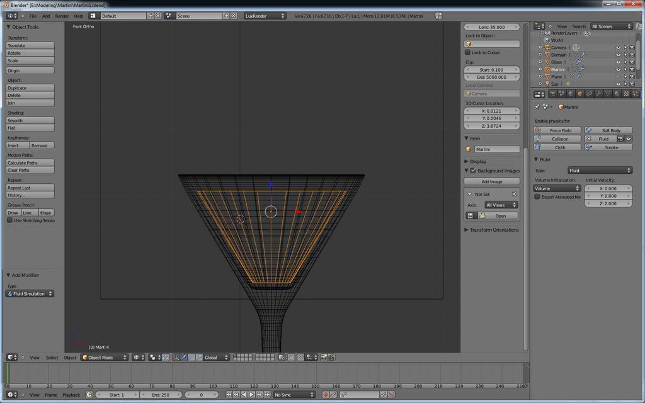Click Calculate Paths button
The width and height of the screenshot is (645, 403).
[x=30, y=163]
